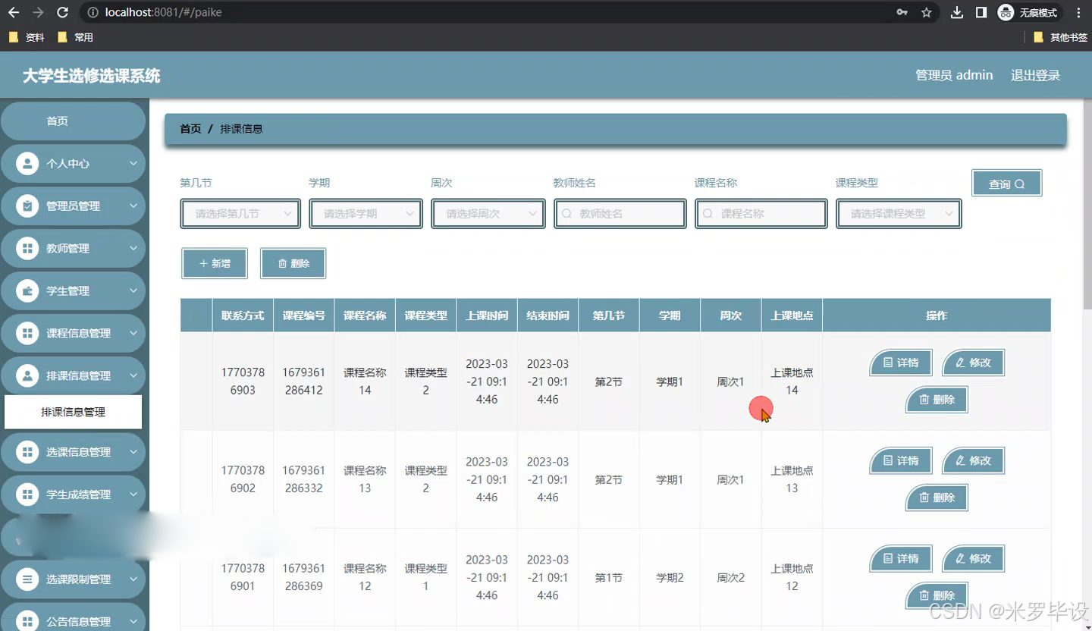Screen dimensions: 1092x631
Task: Open the 其他书签 bookmark folder
Action: click(x=1060, y=37)
